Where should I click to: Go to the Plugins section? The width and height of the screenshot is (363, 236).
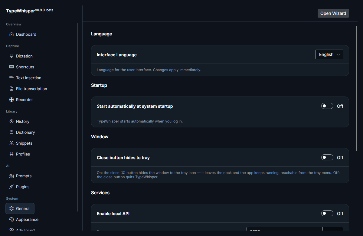click(19, 187)
